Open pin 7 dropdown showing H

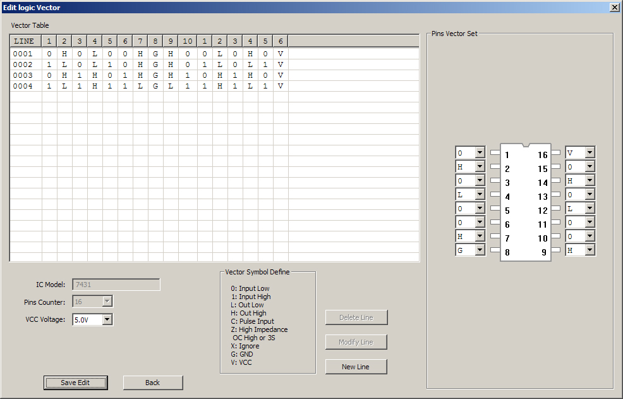(480, 236)
